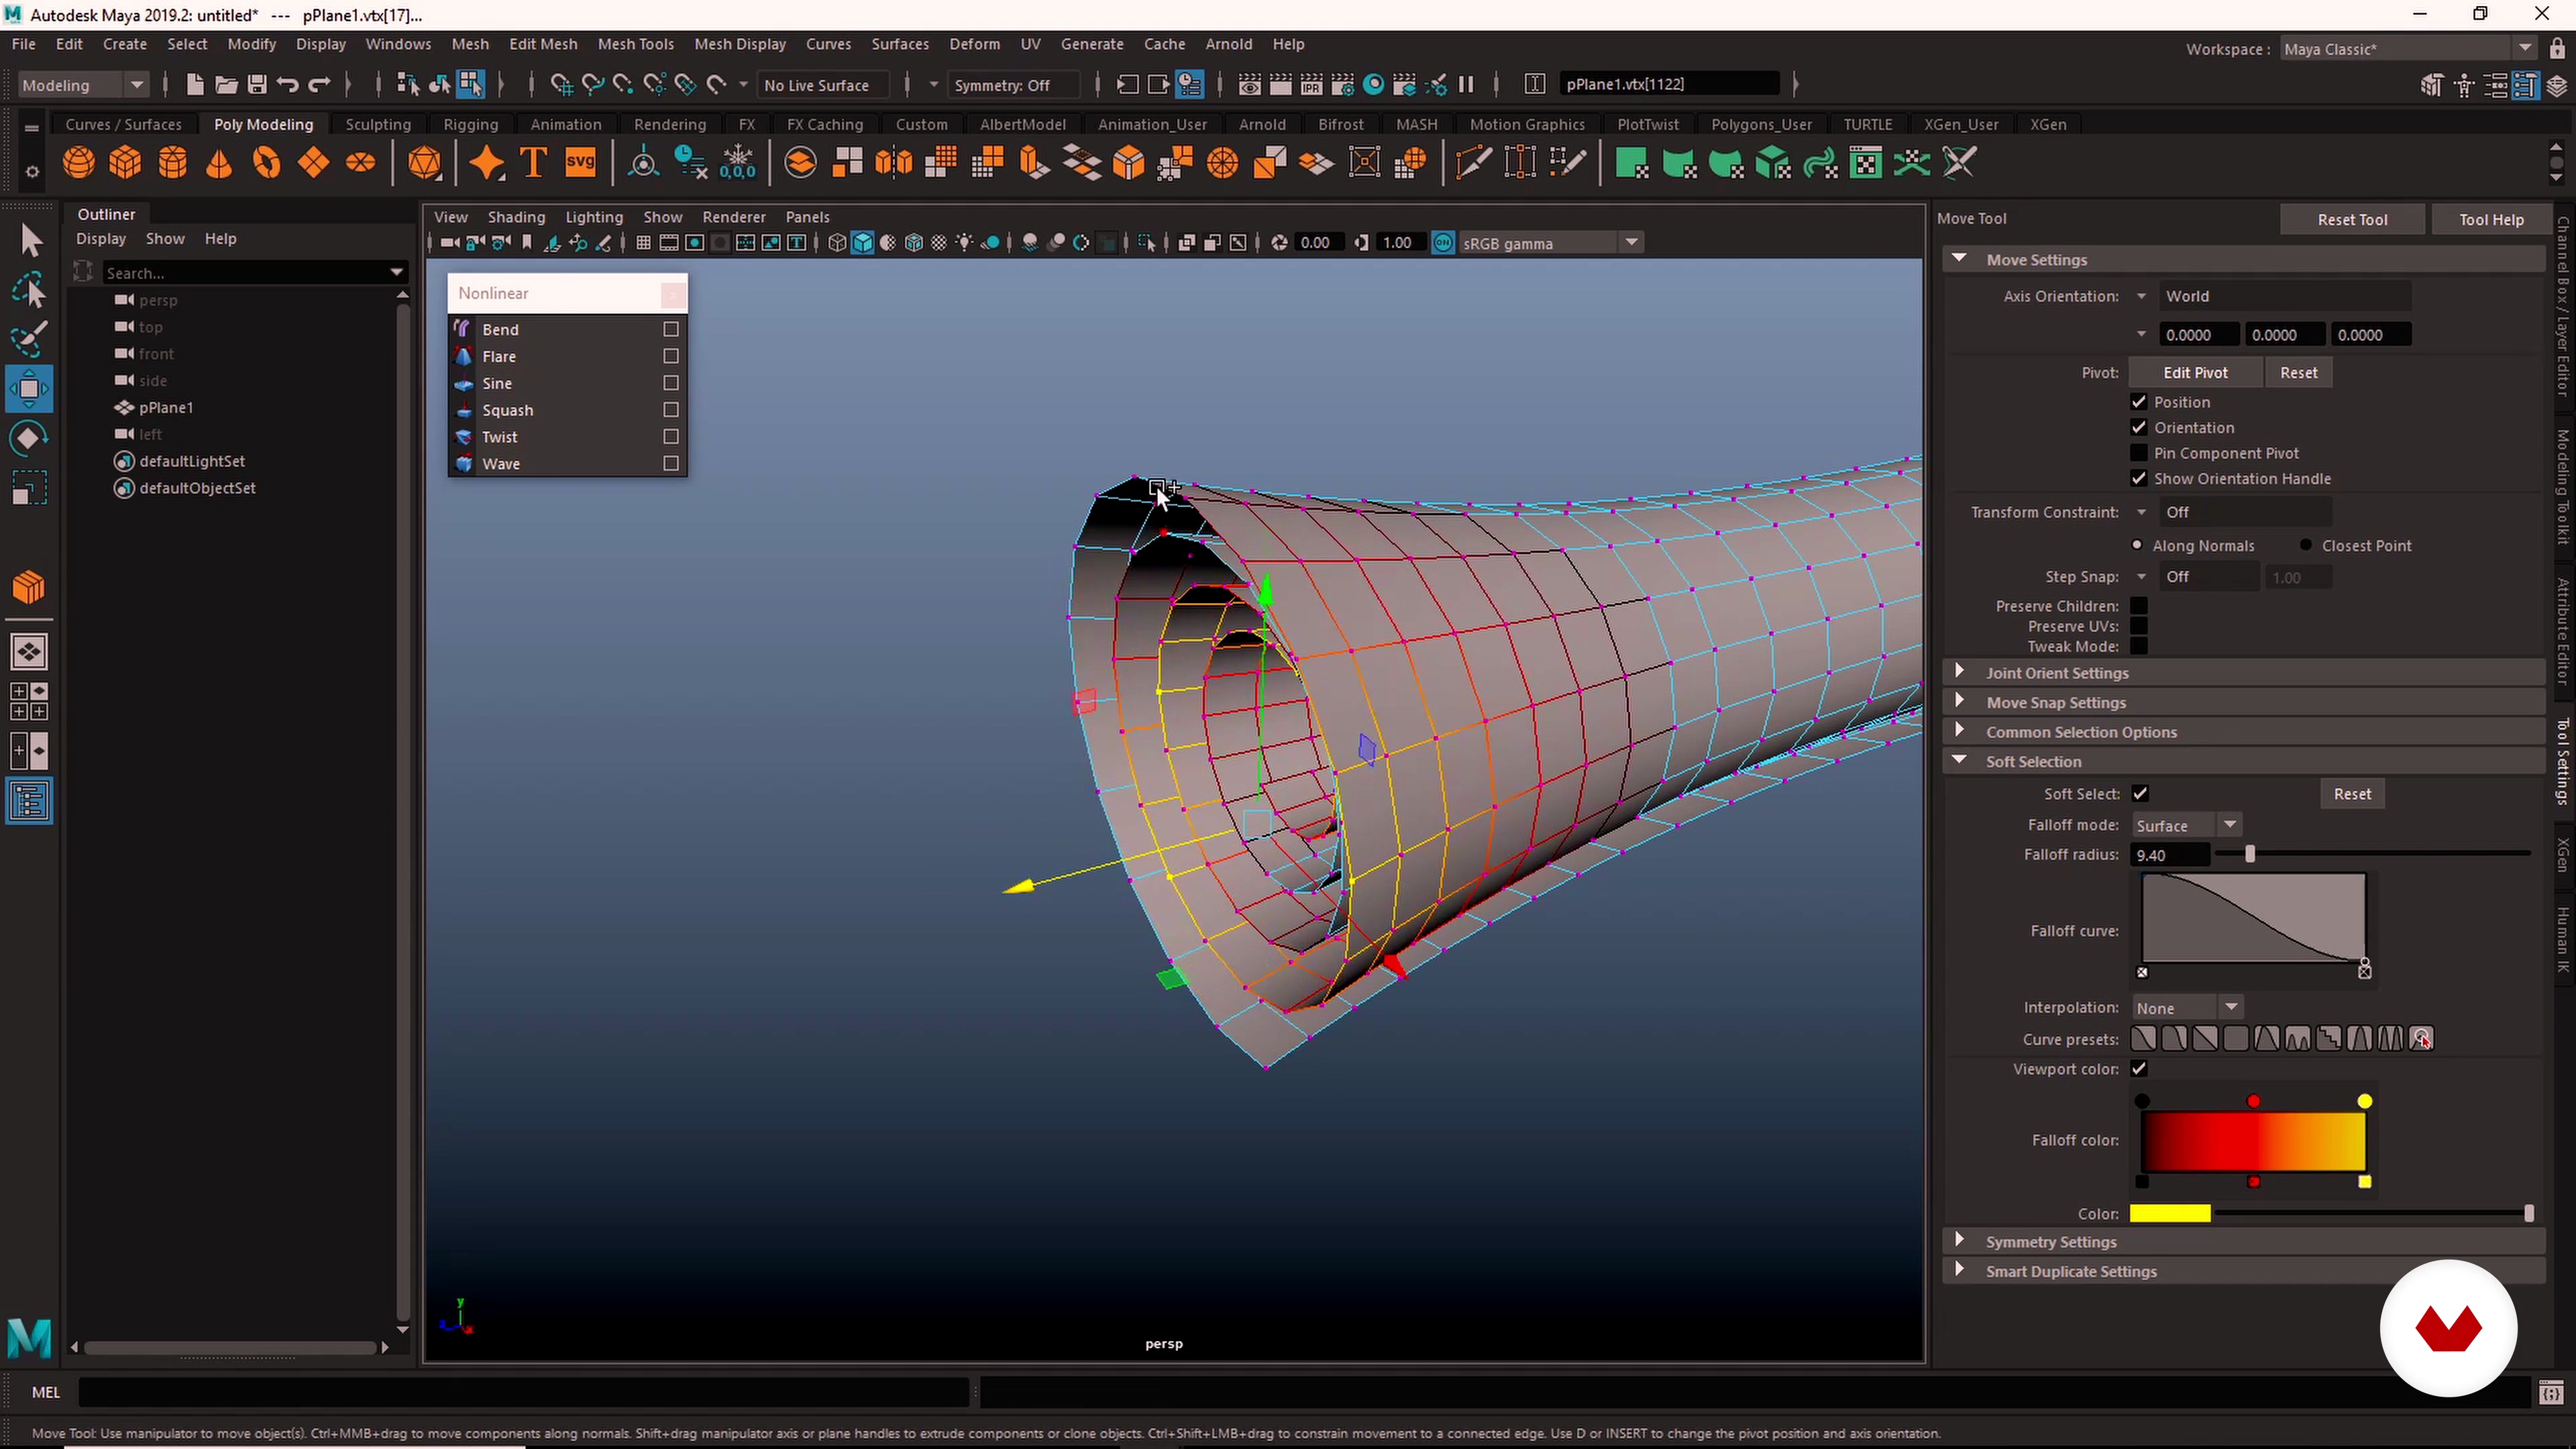Create a polygon torus from shelf
This screenshot has height=1449, width=2576.
[x=266, y=162]
